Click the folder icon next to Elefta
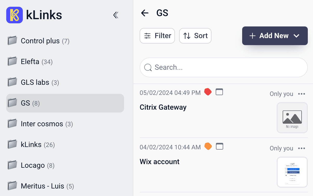313x196 pixels. click(x=12, y=61)
